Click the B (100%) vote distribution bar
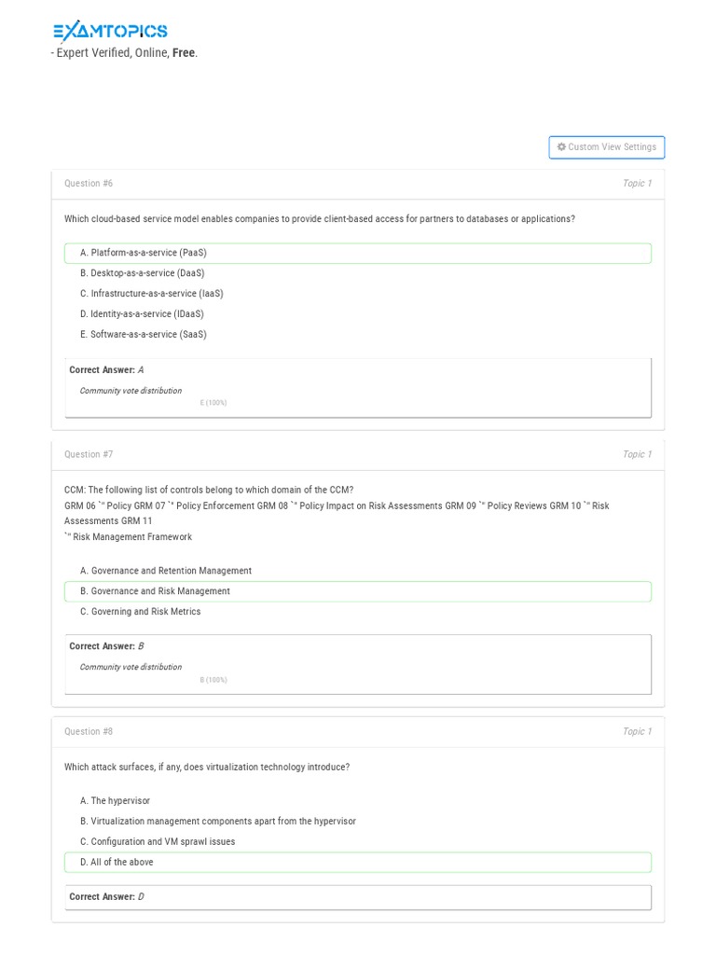This screenshot has width=716, height=955. 213,680
